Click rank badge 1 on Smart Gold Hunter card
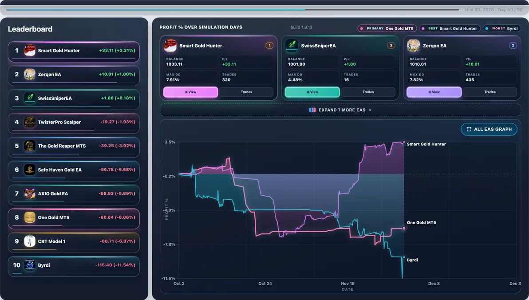The width and height of the screenshot is (529, 300). pos(269,45)
